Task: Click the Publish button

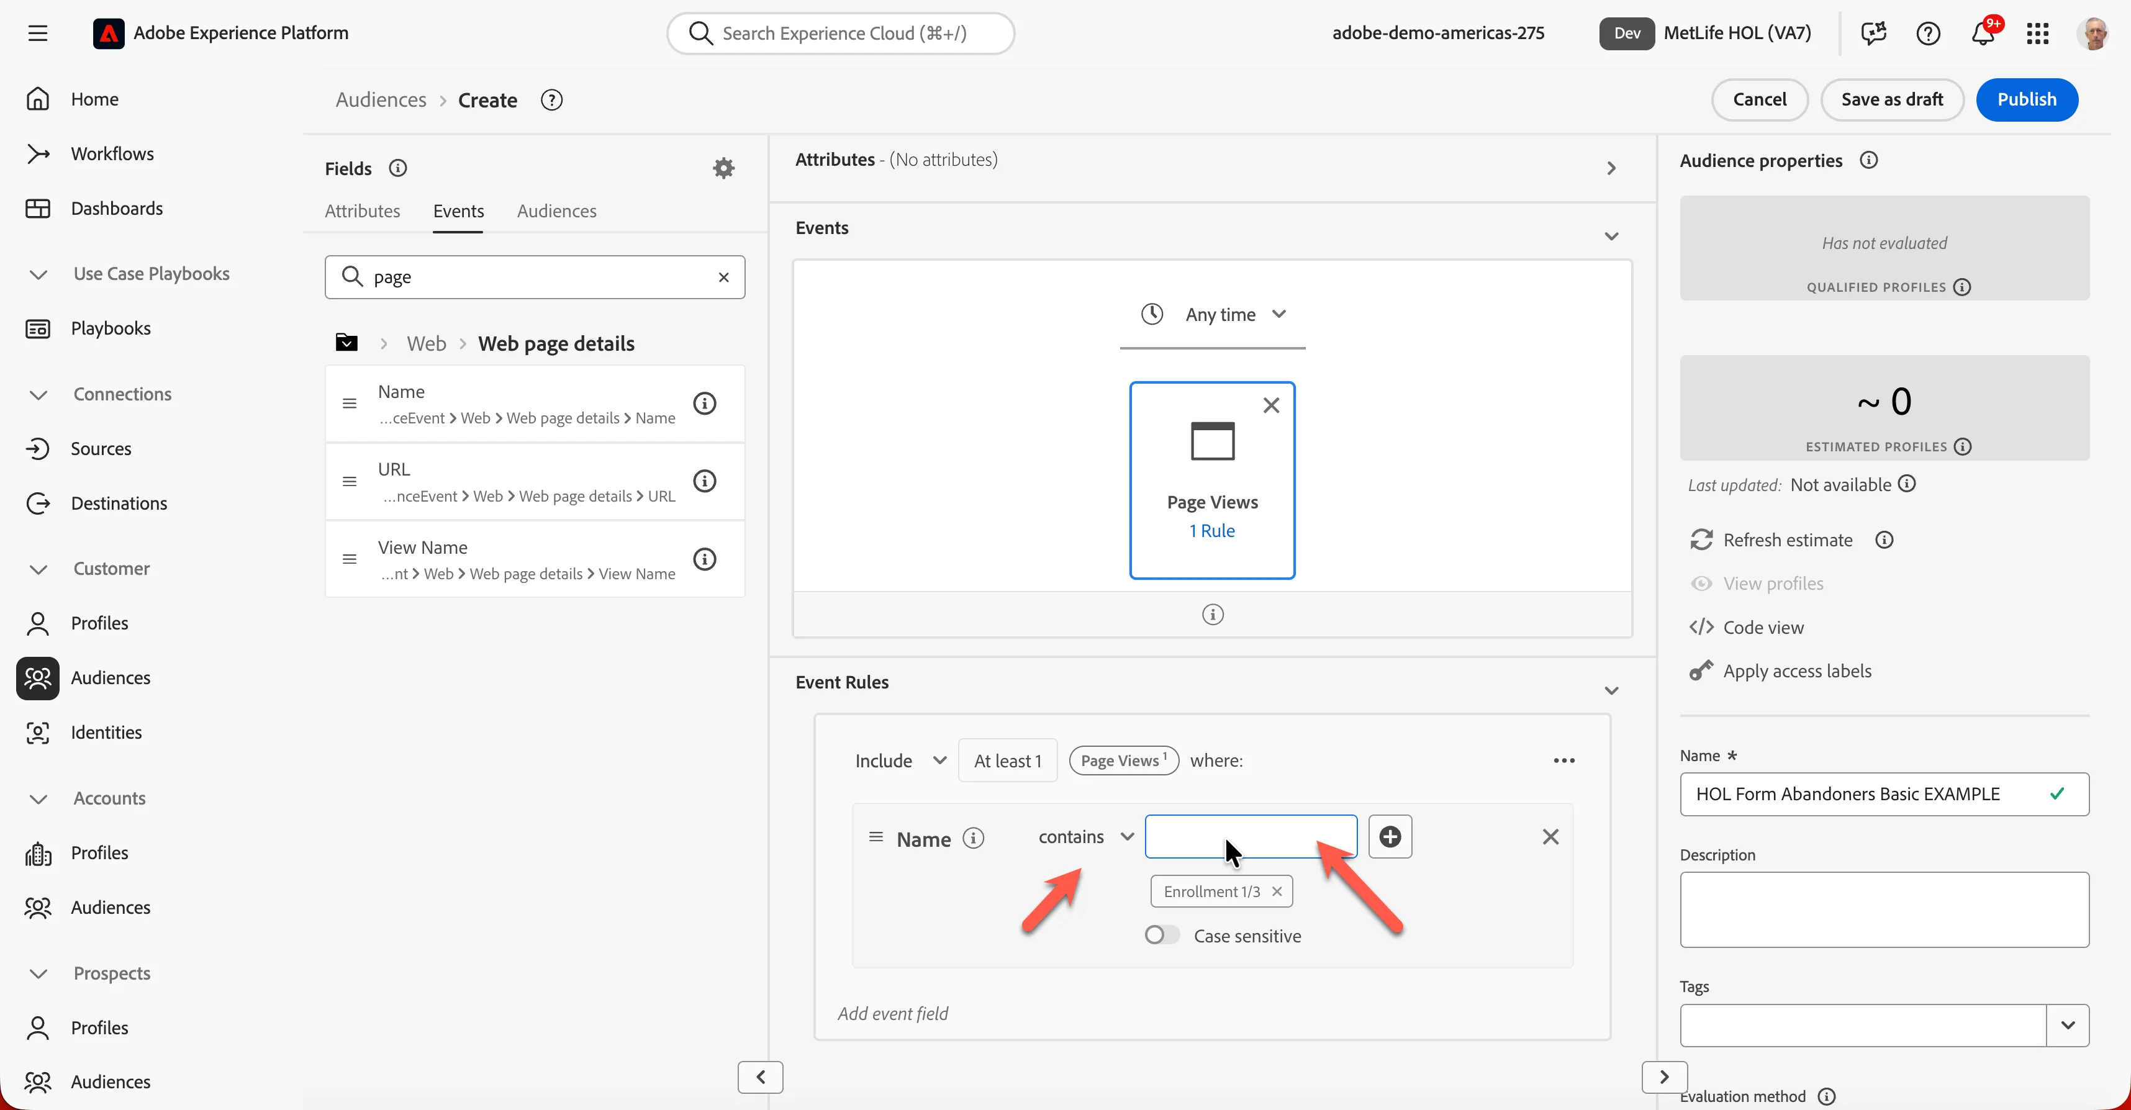Action: [x=2027, y=99]
